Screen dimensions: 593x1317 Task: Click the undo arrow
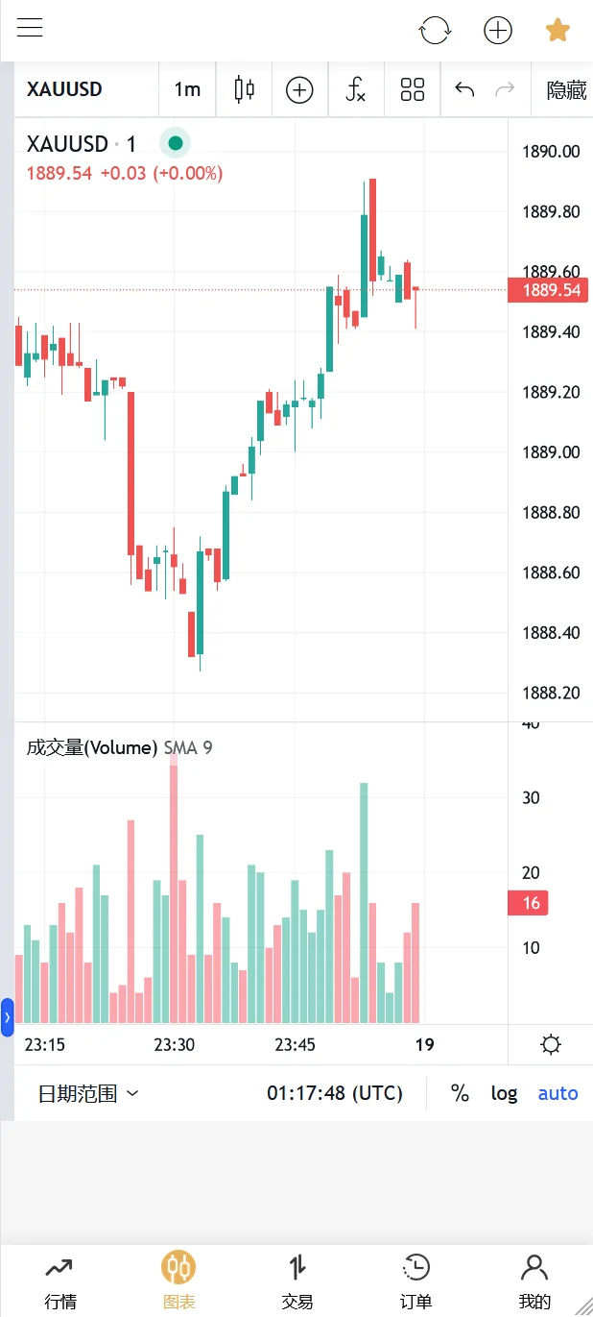(x=465, y=90)
